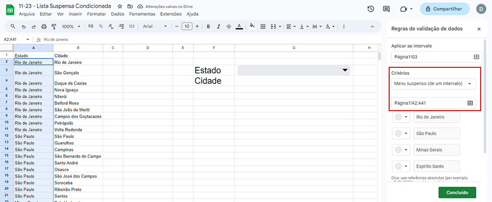Select data range grid icon for G3

pos(476,57)
